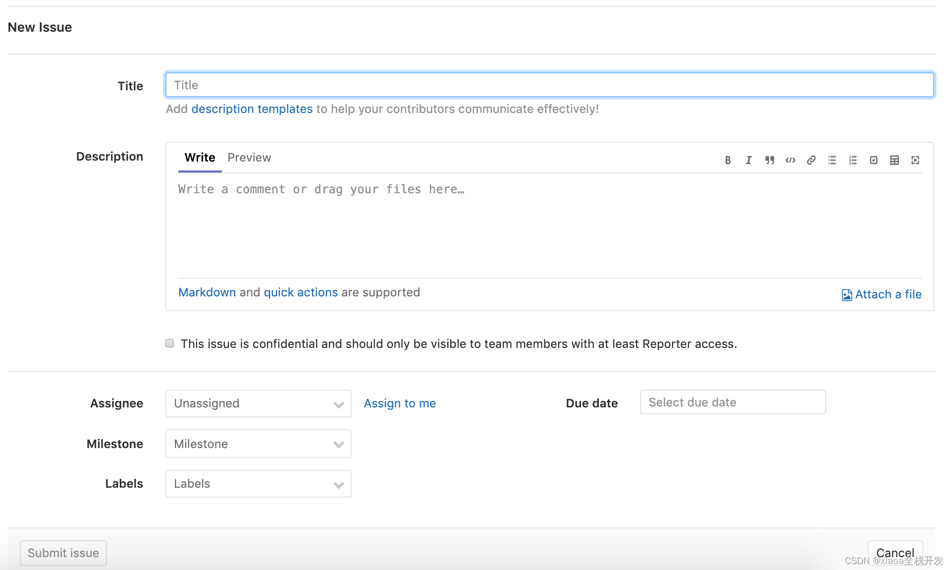Apply bold formatting in description toolbar
This screenshot has height=570, width=951.
point(728,160)
